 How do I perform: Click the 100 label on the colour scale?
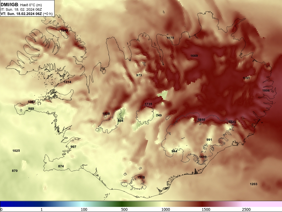(84, 209)
